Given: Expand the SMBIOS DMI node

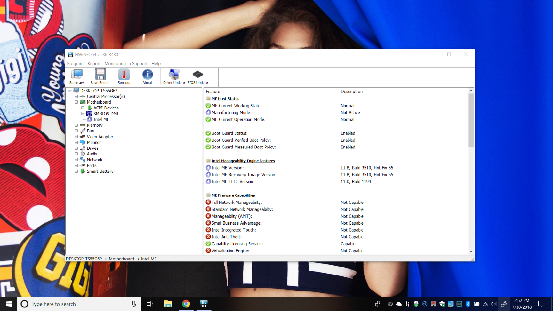Looking at the screenshot, I should pyautogui.click(x=83, y=114).
